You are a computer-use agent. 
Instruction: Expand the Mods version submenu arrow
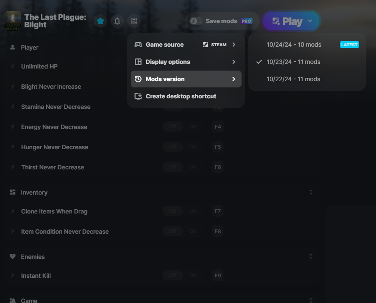tap(234, 79)
